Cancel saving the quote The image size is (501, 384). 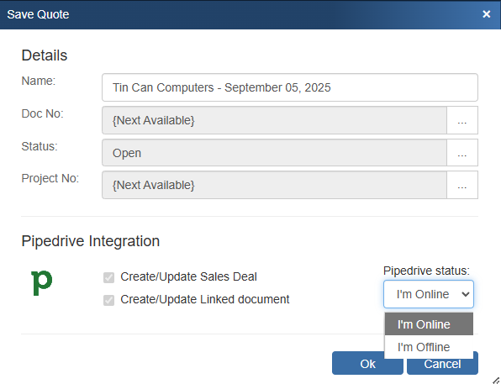tap(442, 366)
